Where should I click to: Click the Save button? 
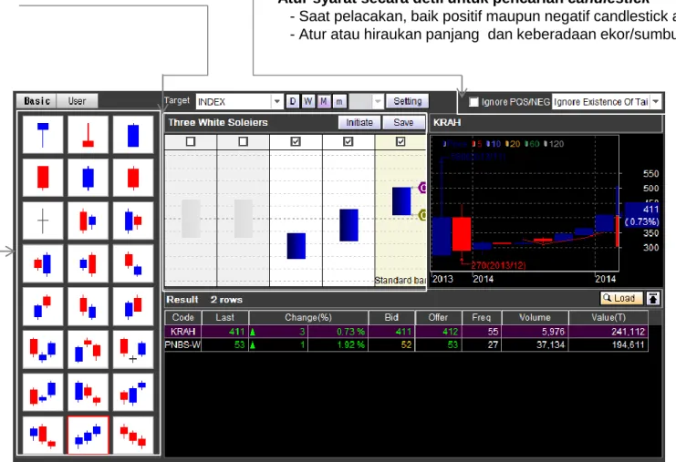[x=403, y=123]
